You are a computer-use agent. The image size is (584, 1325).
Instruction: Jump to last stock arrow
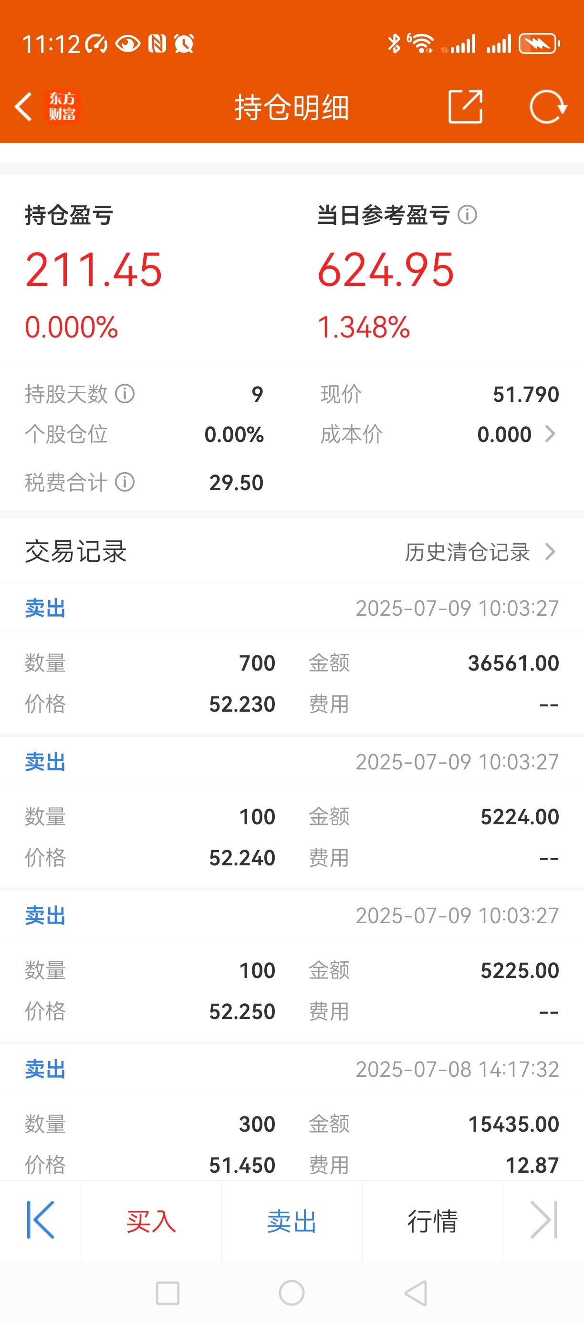544,1220
